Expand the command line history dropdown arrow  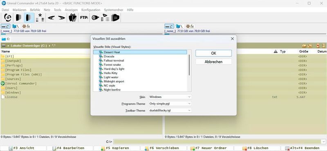323,142
